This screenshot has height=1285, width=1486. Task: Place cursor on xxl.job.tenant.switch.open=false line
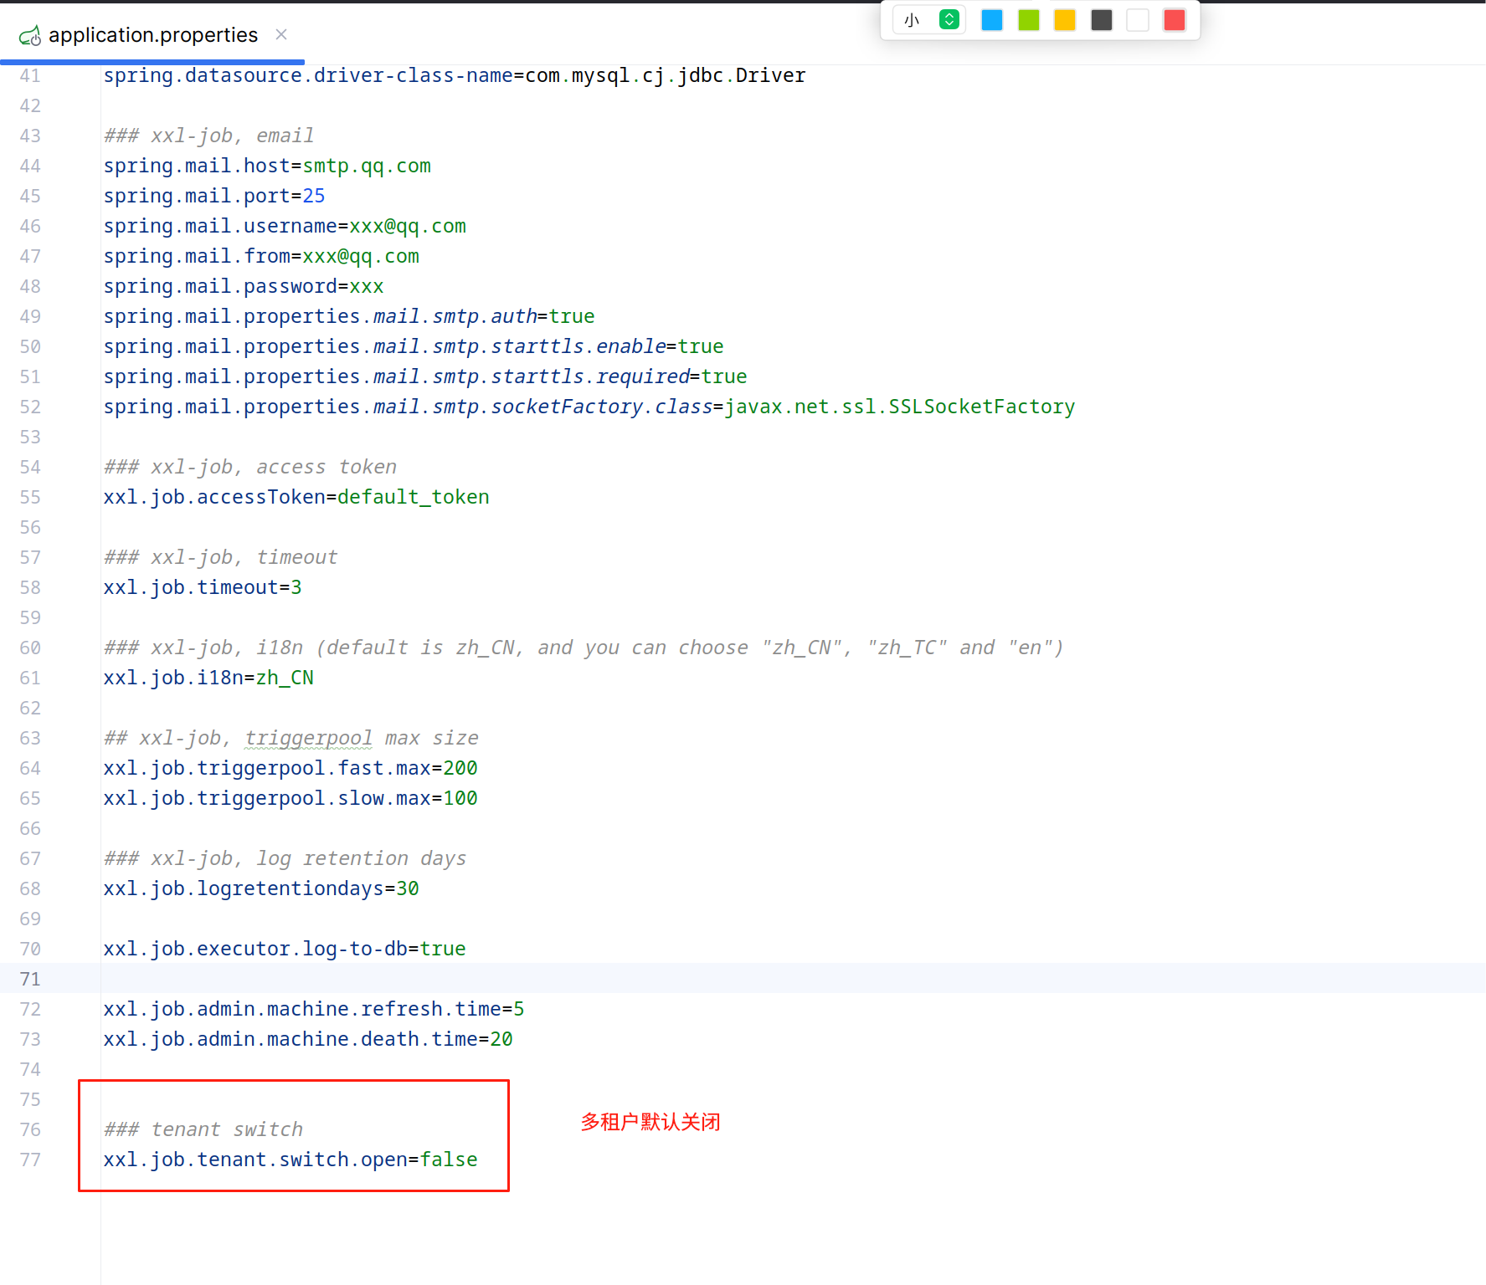290,1160
